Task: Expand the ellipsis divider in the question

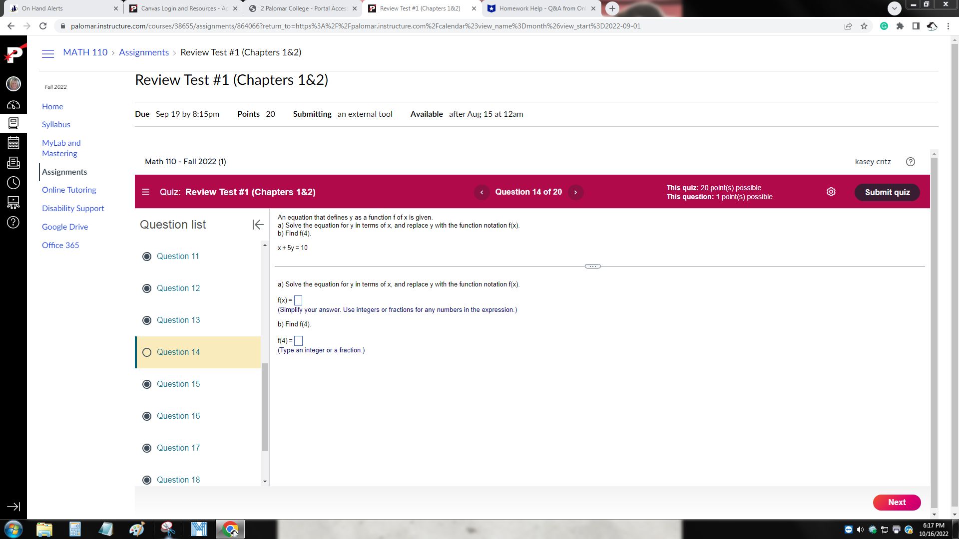Action: 592,266
